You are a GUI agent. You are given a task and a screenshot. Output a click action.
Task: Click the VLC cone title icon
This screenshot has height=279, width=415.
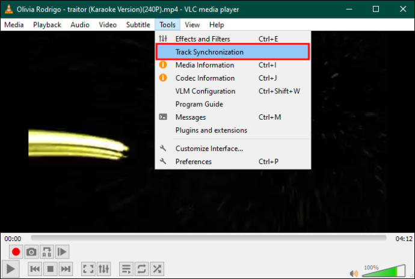(9, 9)
